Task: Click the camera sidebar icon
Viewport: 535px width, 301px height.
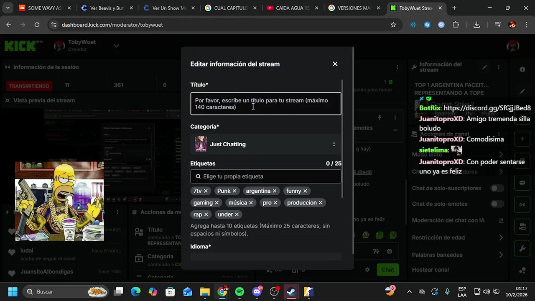Action: click(522, 227)
